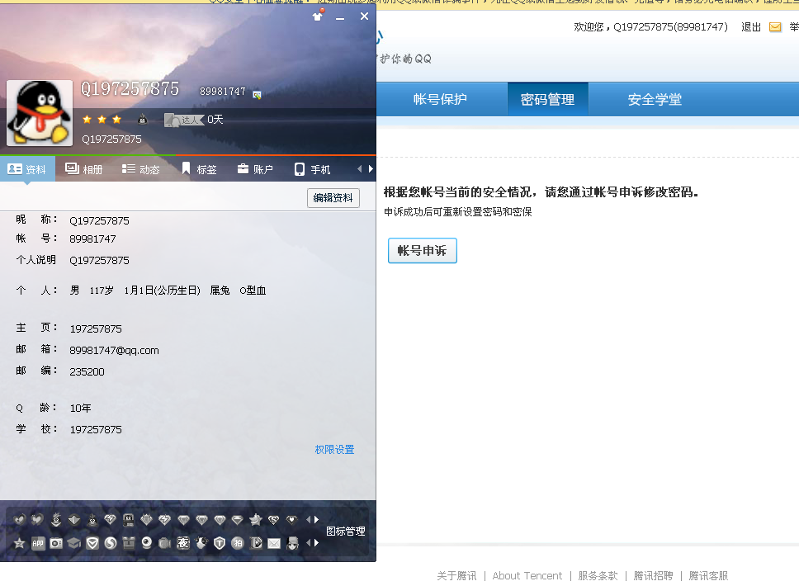Viewport: 799px width, 586px height.
Task: Open the 账户 account tab
Action: pos(255,169)
